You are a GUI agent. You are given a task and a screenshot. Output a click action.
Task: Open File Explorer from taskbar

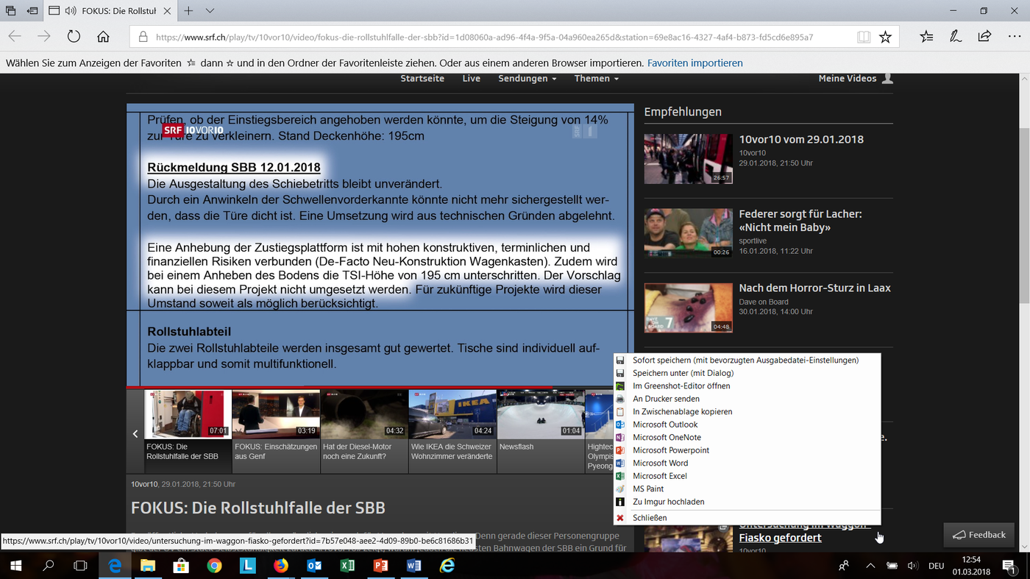[x=148, y=566]
